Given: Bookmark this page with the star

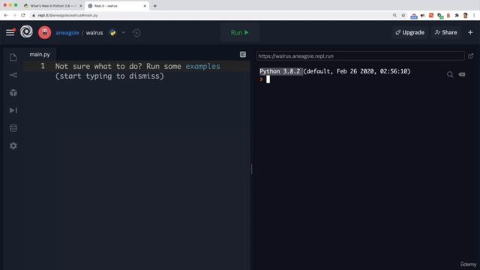Looking at the screenshot, I should click(x=403, y=15).
